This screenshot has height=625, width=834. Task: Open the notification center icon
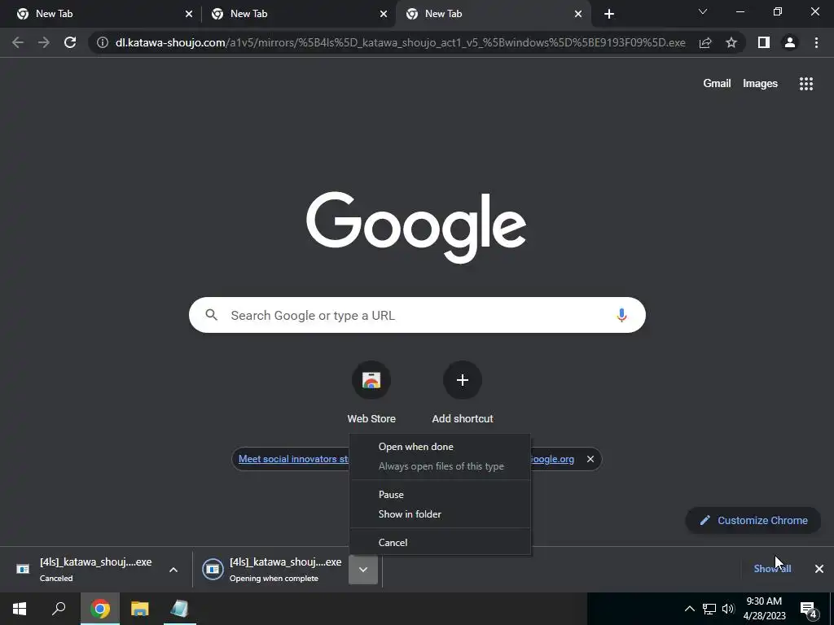click(809, 610)
